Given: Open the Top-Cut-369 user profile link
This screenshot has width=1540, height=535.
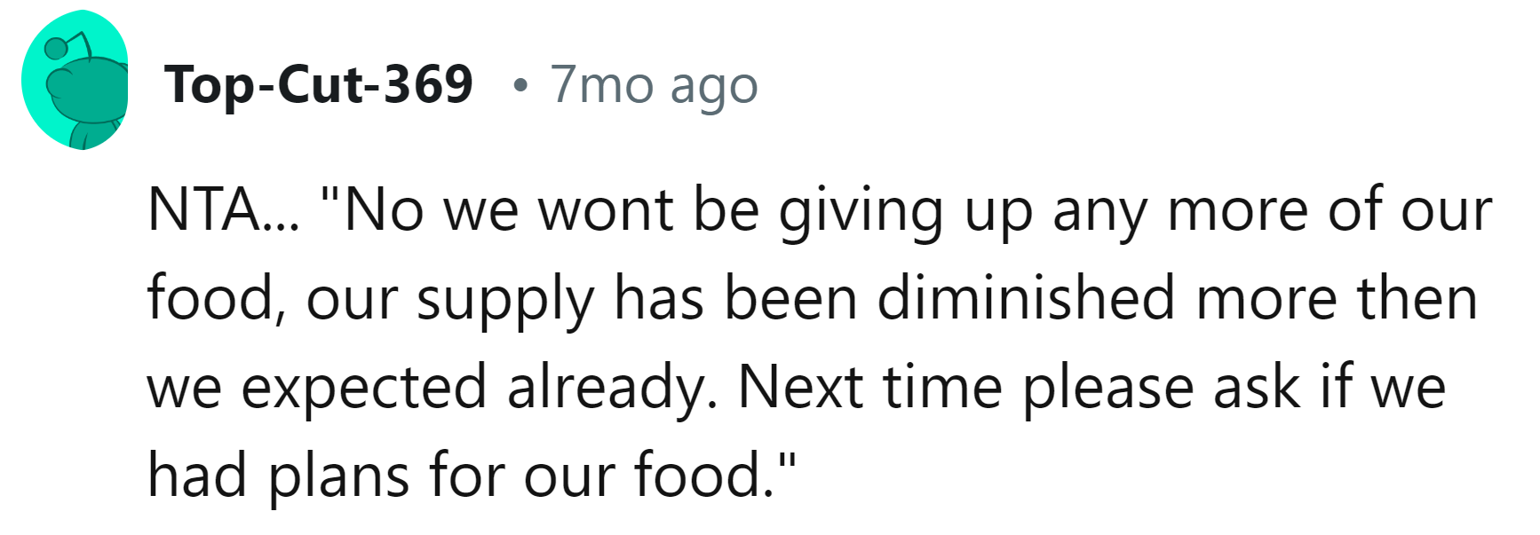Looking at the screenshot, I should point(319,85).
